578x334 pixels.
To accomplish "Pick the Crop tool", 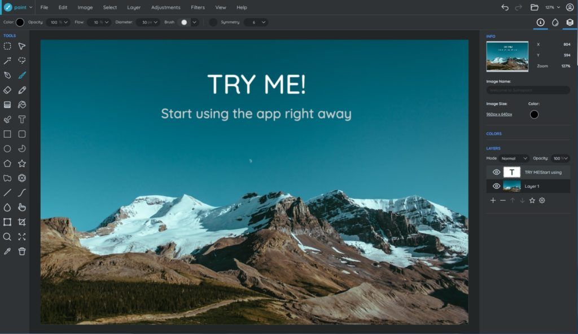I will click(x=22, y=222).
